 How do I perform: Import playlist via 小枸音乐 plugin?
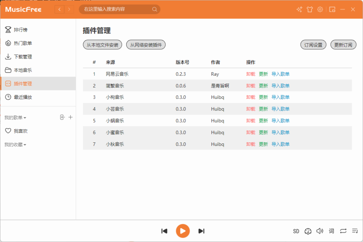280,97
